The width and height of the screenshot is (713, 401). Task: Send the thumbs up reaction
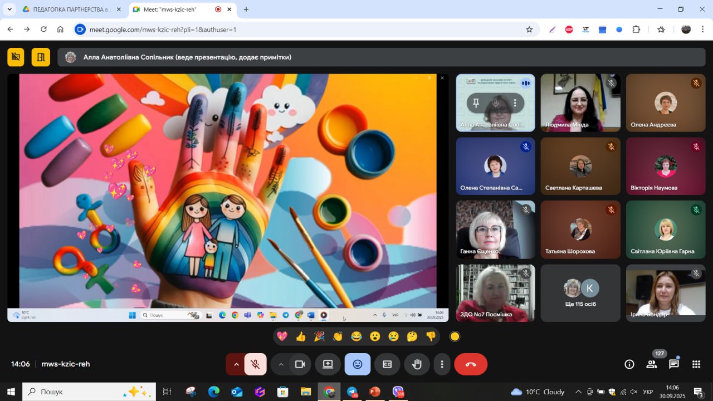point(301,336)
